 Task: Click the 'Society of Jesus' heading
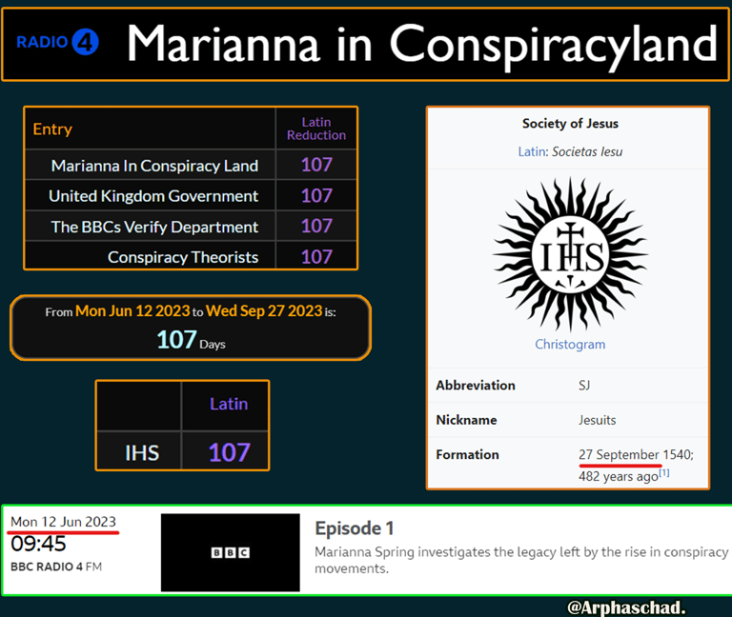coord(570,124)
